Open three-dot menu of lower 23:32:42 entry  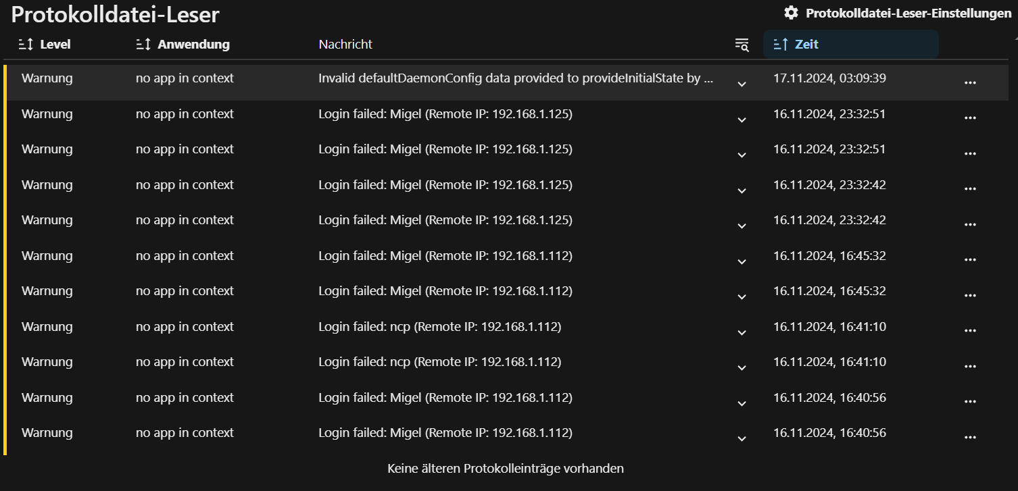point(970,224)
